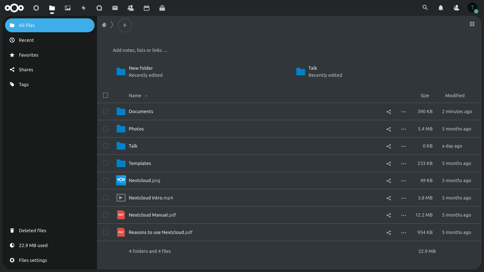484x272 pixels.
Task: Open the Activity lightning icon
Action: [x=83, y=8]
